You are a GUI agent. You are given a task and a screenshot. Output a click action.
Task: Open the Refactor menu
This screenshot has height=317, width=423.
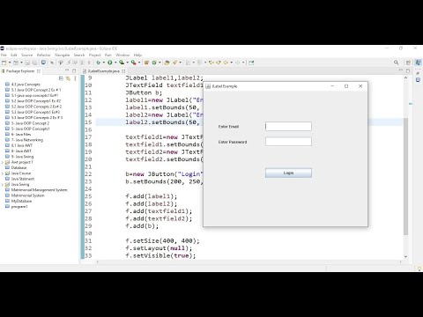[44, 55]
